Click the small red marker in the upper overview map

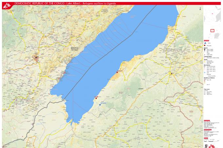(213, 14)
